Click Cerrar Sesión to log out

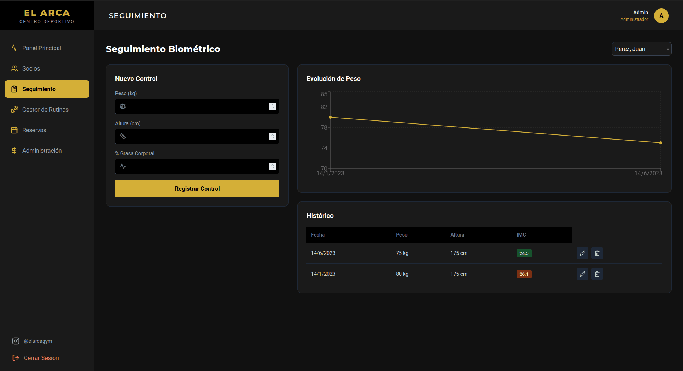click(41, 358)
